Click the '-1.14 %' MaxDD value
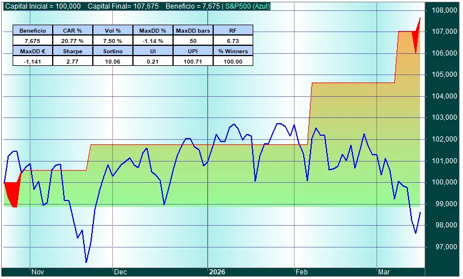The height and width of the screenshot is (279, 463). (x=152, y=41)
